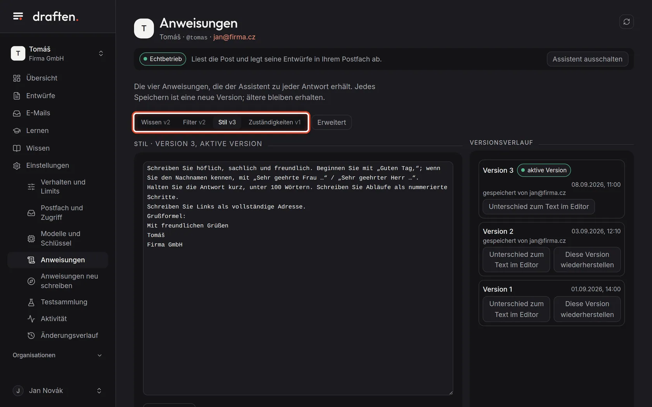The height and width of the screenshot is (407, 652).
Task: Click the Änderungsverlauf history icon
Action: click(x=31, y=336)
